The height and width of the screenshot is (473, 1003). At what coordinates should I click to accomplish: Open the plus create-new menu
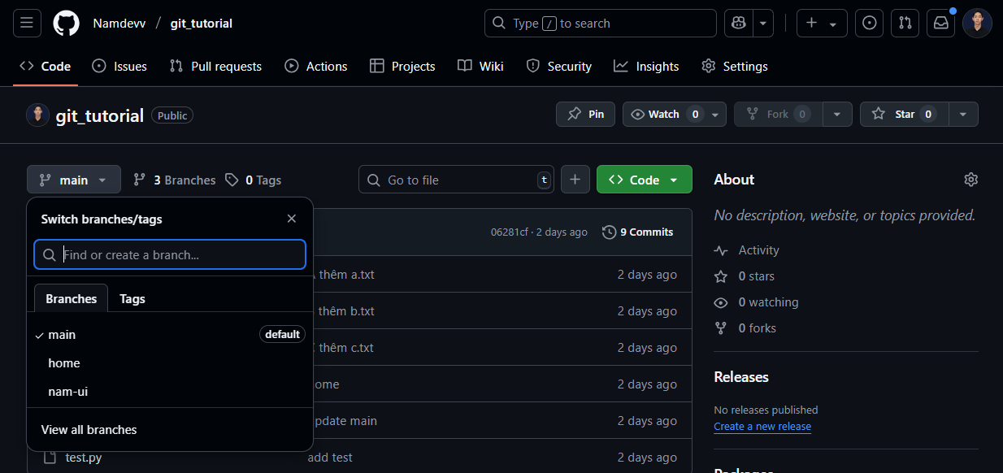(822, 23)
